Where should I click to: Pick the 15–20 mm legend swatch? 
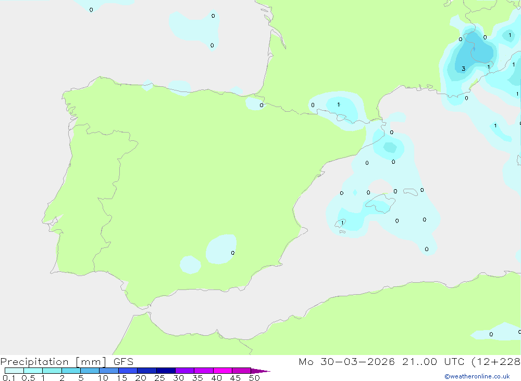pyautogui.click(x=128, y=371)
